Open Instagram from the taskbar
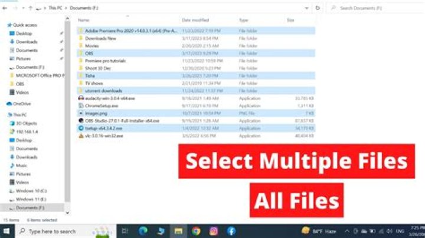425x238 pixels. point(214,231)
